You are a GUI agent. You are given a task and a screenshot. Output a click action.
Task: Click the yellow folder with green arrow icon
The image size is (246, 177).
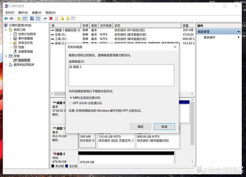[x=62, y=18]
